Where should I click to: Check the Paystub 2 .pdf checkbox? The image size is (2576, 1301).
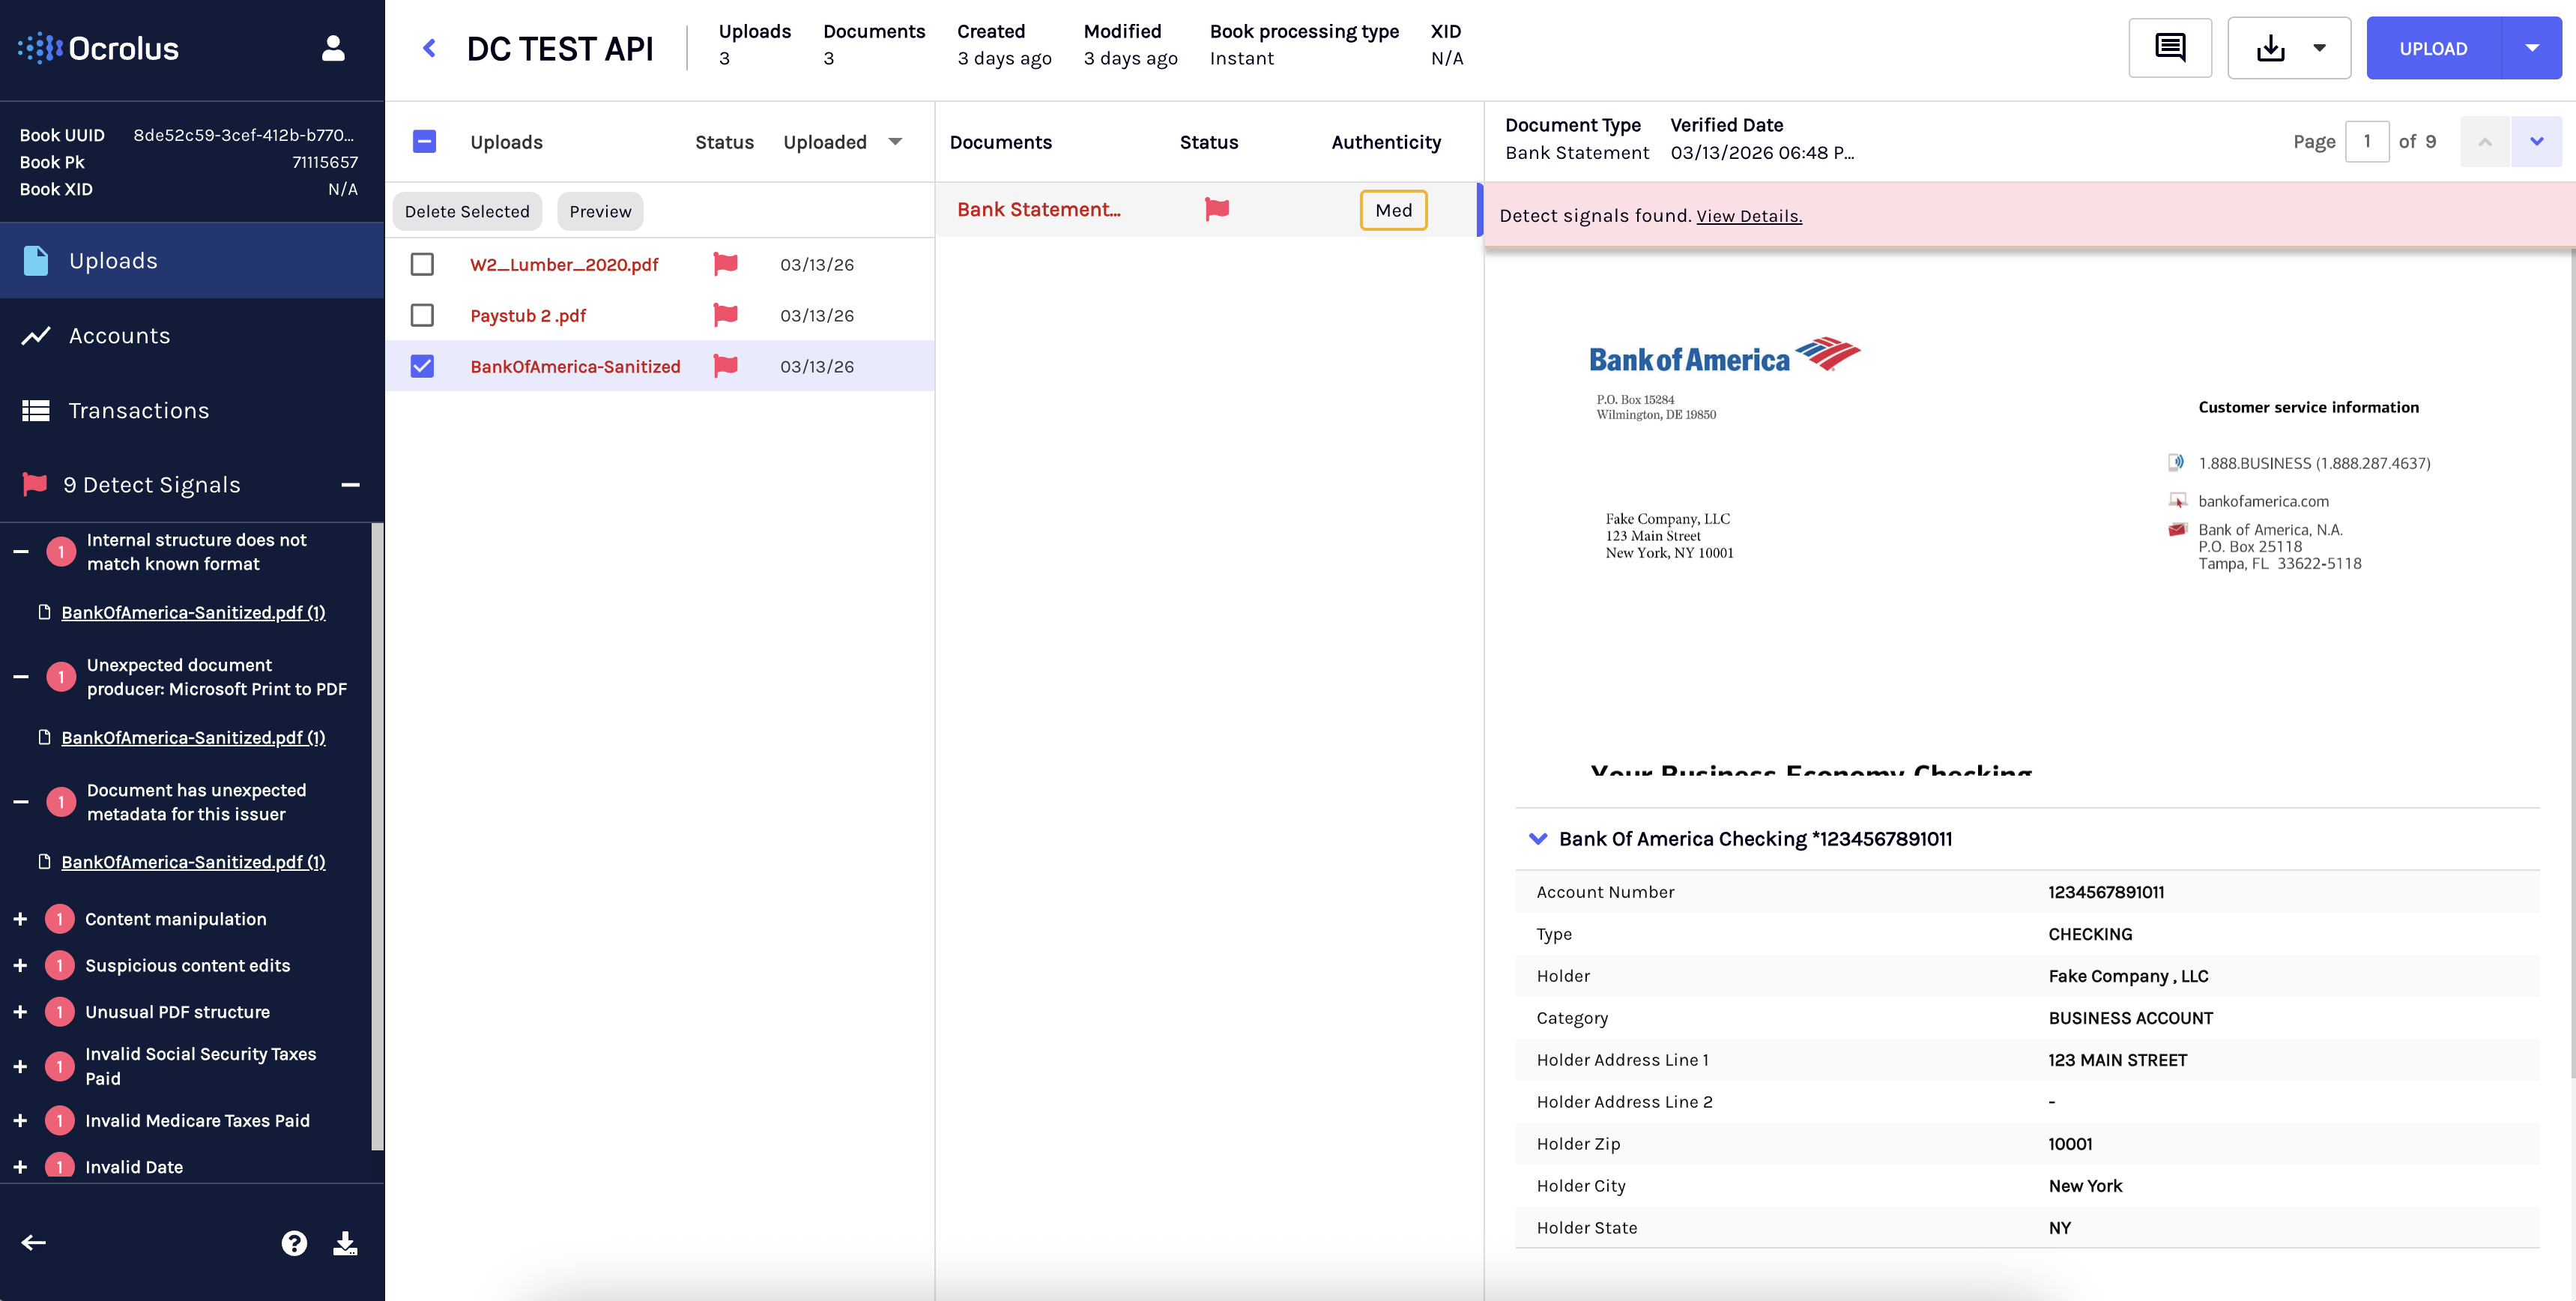(x=422, y=315)
